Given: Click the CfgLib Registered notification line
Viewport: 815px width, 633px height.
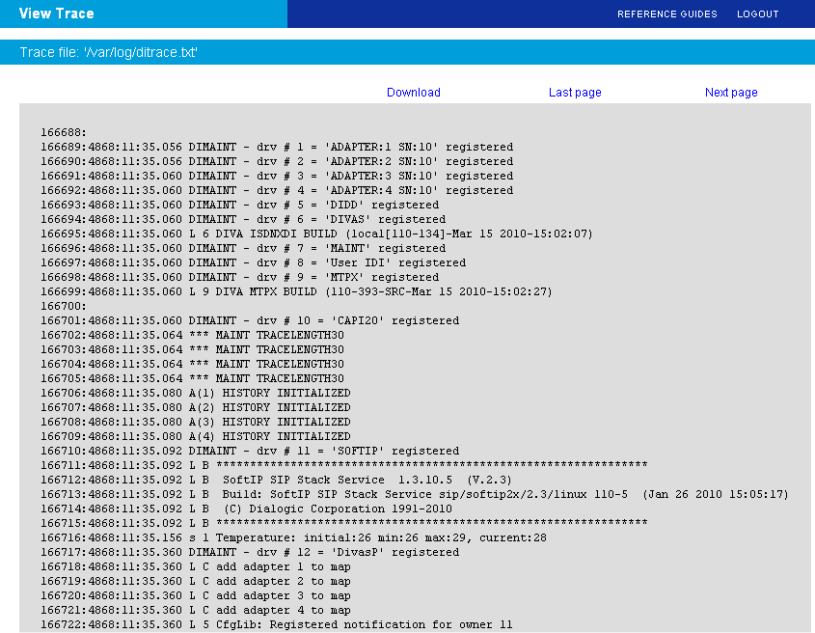Looking at the screenshot, I should click(x=276, y=624).
